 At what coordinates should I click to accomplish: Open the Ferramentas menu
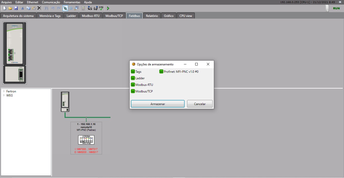coord(72,2)
